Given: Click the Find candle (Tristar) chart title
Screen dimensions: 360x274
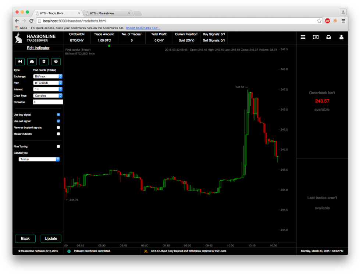Looking at the screenshot, I should click(78, 50).
